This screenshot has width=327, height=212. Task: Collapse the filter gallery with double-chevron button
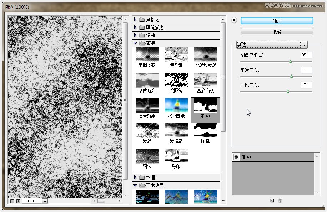234,20
